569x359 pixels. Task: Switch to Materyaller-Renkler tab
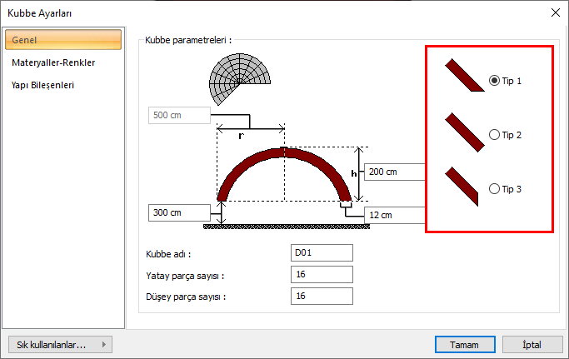(x=53, y=62)
